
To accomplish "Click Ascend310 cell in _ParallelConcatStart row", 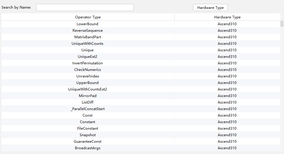I will [x=227, y=109].
